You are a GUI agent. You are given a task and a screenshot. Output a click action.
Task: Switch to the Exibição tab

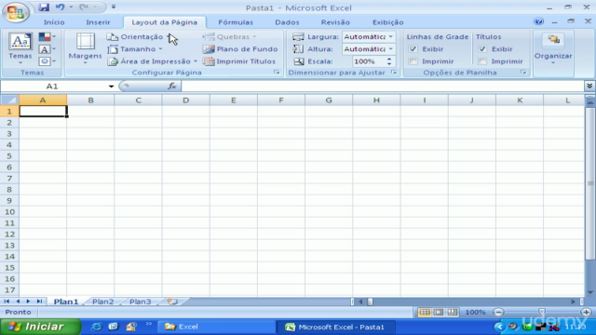[387, 22]
